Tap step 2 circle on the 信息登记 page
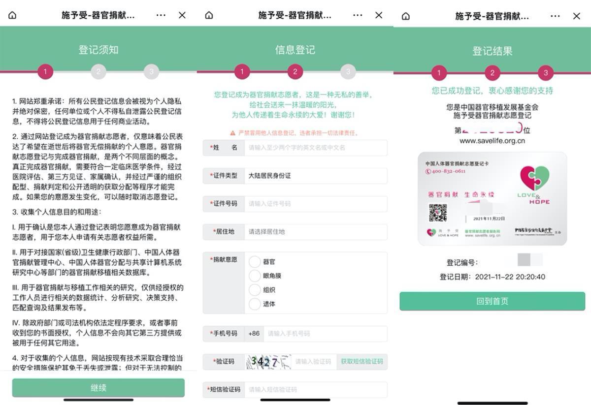 295,72
